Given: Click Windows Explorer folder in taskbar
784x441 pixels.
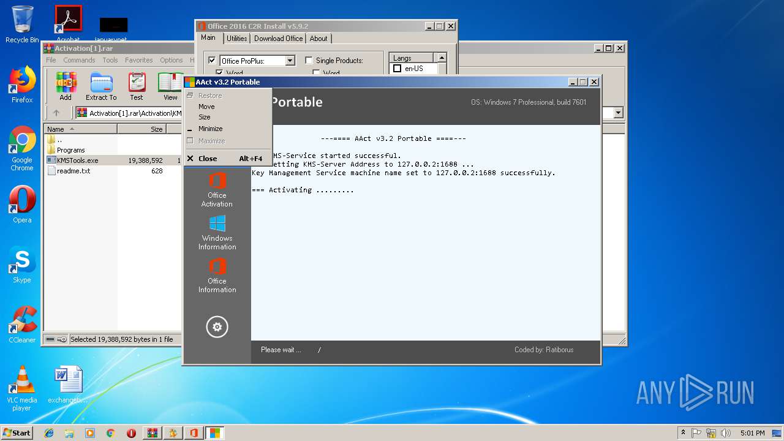Looking at the screenshot, I should (69, 433).
